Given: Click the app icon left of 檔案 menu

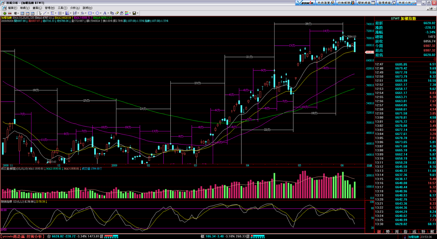Looking at the screenshot, I should coord(4,8).
